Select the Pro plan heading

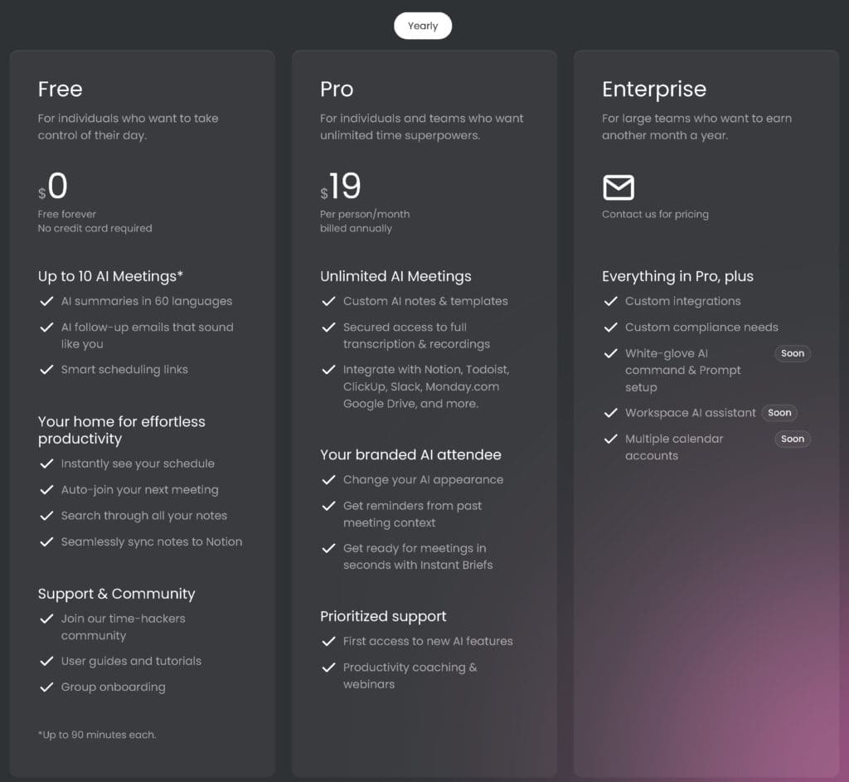(x=337, y=89)
